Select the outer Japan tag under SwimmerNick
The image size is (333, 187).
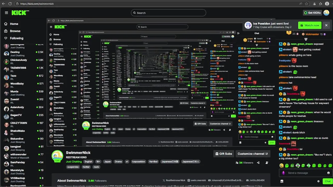tap(107, 162)
